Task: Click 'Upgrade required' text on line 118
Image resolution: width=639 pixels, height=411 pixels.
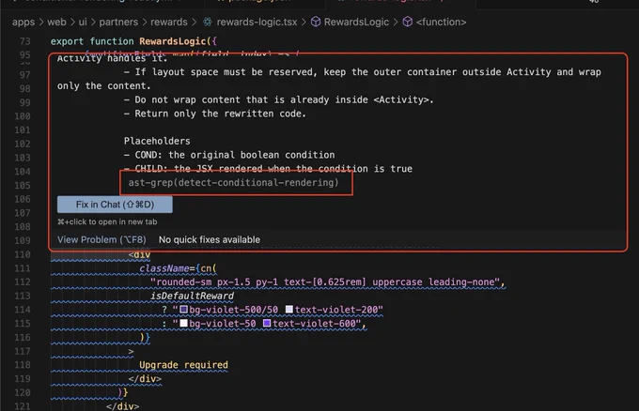Action: 183,365
